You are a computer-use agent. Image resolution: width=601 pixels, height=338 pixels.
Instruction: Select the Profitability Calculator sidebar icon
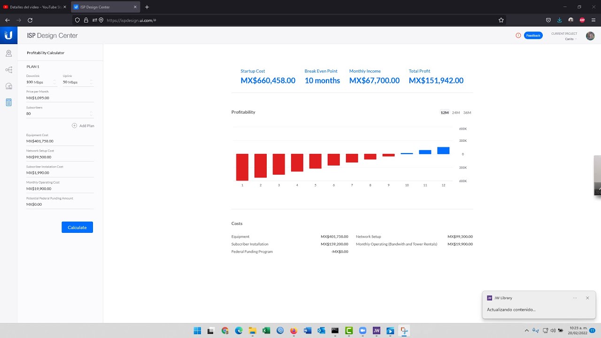coord(8,102)
